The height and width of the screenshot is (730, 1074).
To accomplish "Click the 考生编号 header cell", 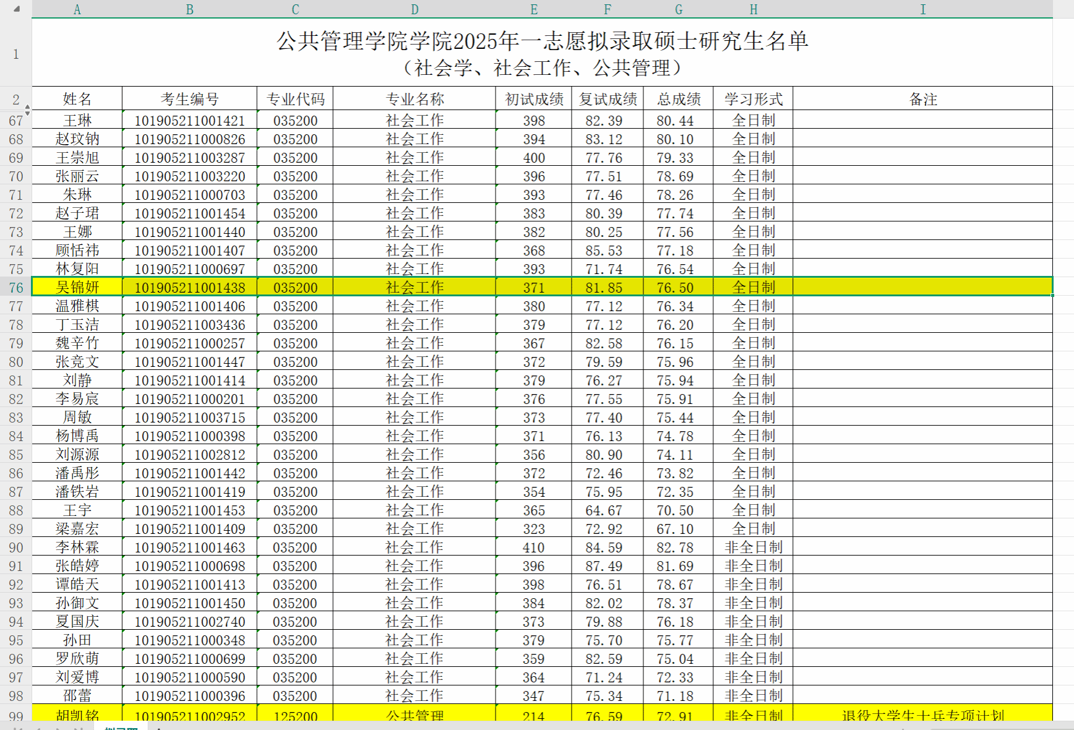I will 189,99.
